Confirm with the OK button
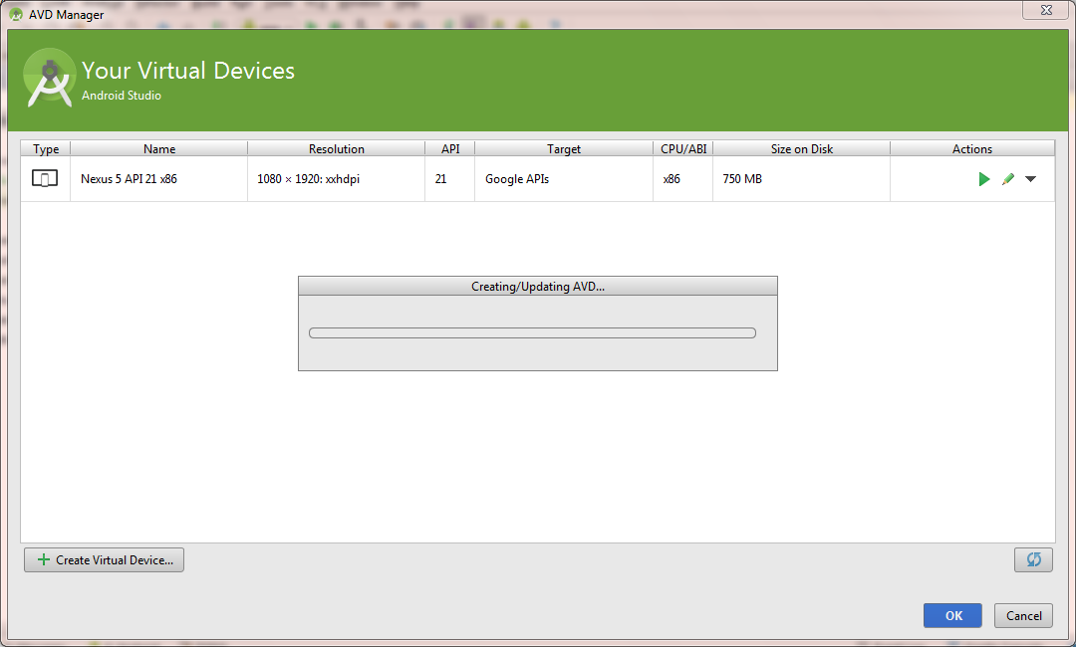 952,615
